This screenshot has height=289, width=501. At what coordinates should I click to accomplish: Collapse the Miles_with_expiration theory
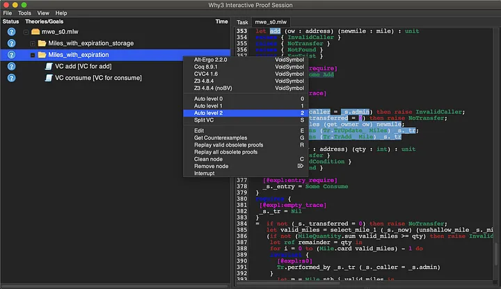[x=32, y=55]
